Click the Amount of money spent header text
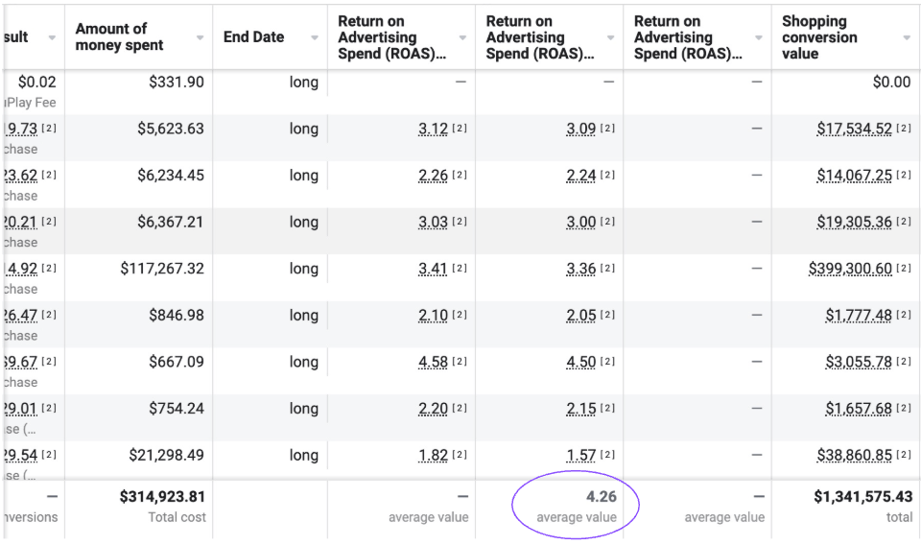 click(x=119, y=37)
